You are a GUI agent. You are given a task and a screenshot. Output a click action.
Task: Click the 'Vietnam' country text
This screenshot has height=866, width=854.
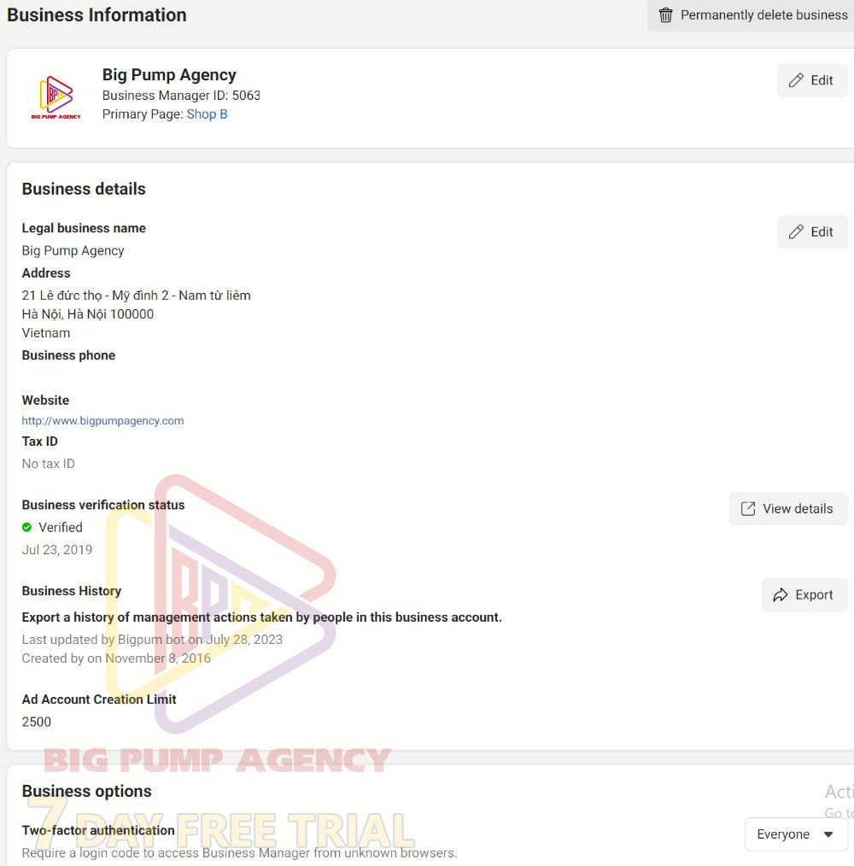(46, 332)
